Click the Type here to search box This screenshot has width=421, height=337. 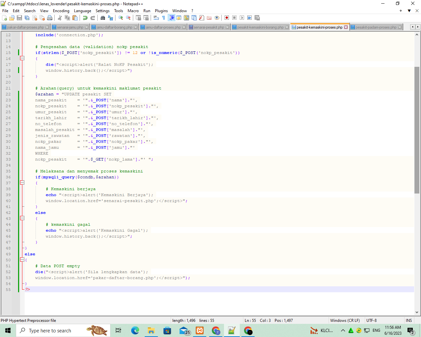(x=62, y=330)
